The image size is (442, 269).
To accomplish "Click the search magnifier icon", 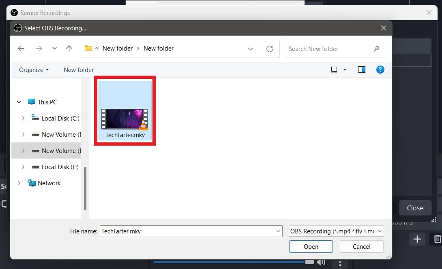I will point(377,48).
